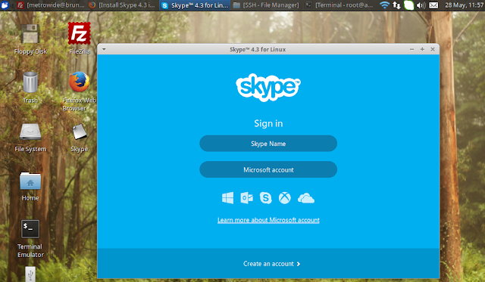Open Home folder desktop icon
Viewport: 485px width, 282px height.
pos(30,181)
